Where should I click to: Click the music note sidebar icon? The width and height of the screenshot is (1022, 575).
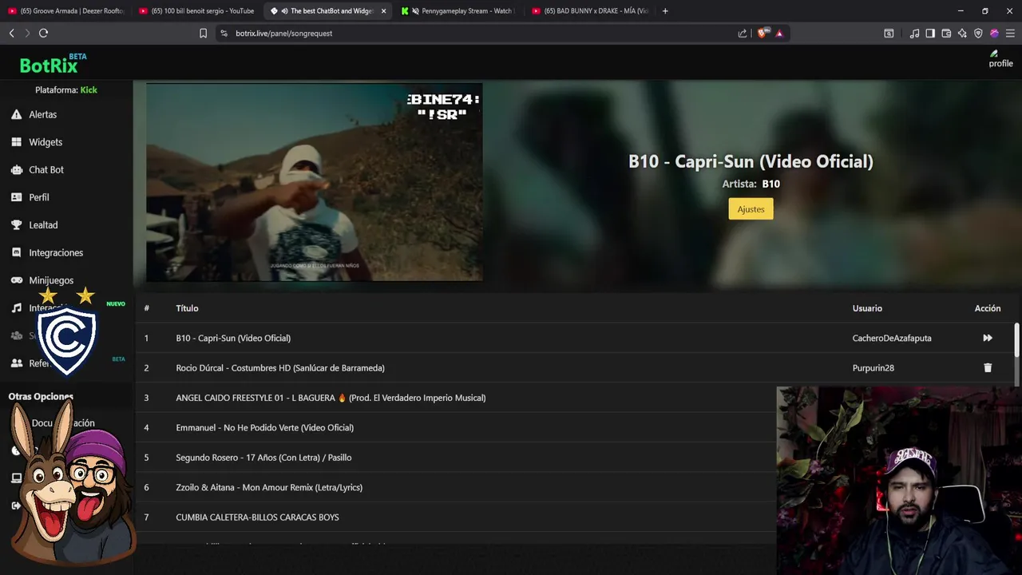point(16,308)
